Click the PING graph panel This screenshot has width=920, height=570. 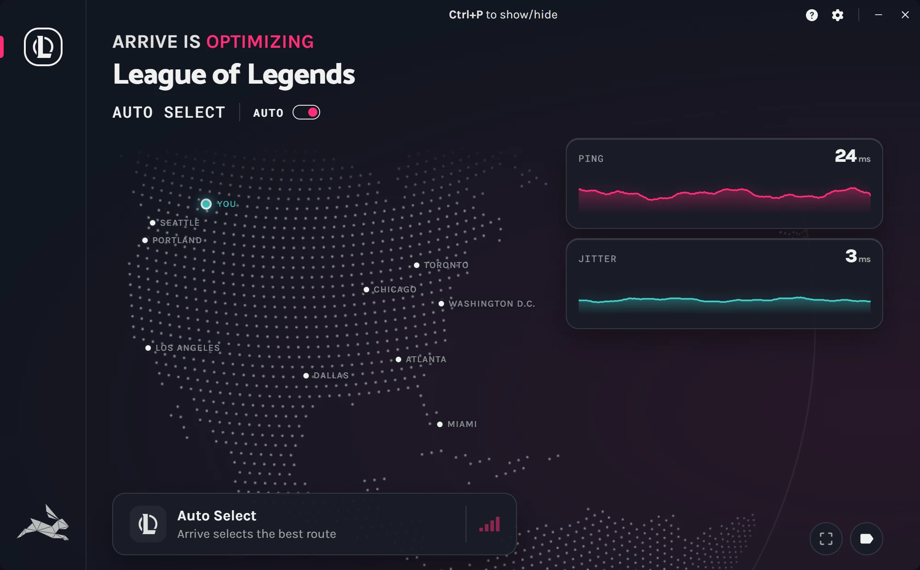click(724, 183)
